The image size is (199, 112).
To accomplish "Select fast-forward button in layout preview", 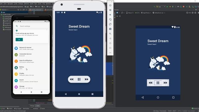I will [x=165, y=83].
